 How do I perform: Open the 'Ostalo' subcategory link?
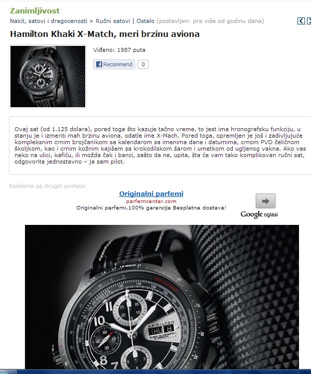coord(146,21)
